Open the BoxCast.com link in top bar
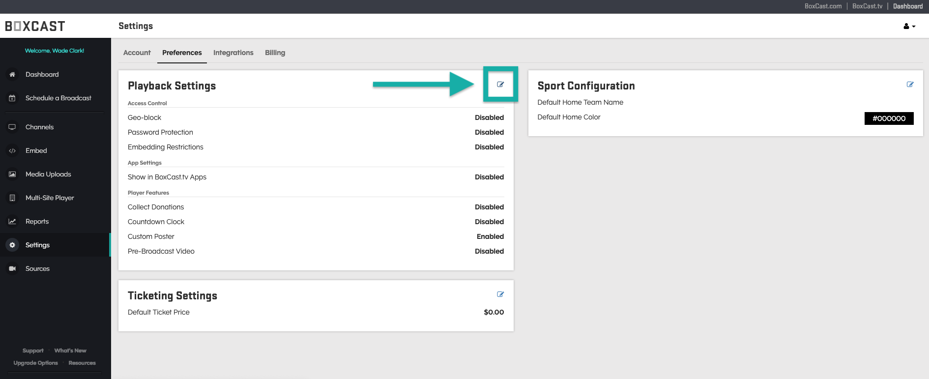Screen dimensions: 929x379 (823, 6)
